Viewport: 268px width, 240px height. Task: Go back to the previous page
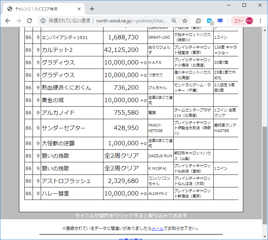tap(8, 21)
